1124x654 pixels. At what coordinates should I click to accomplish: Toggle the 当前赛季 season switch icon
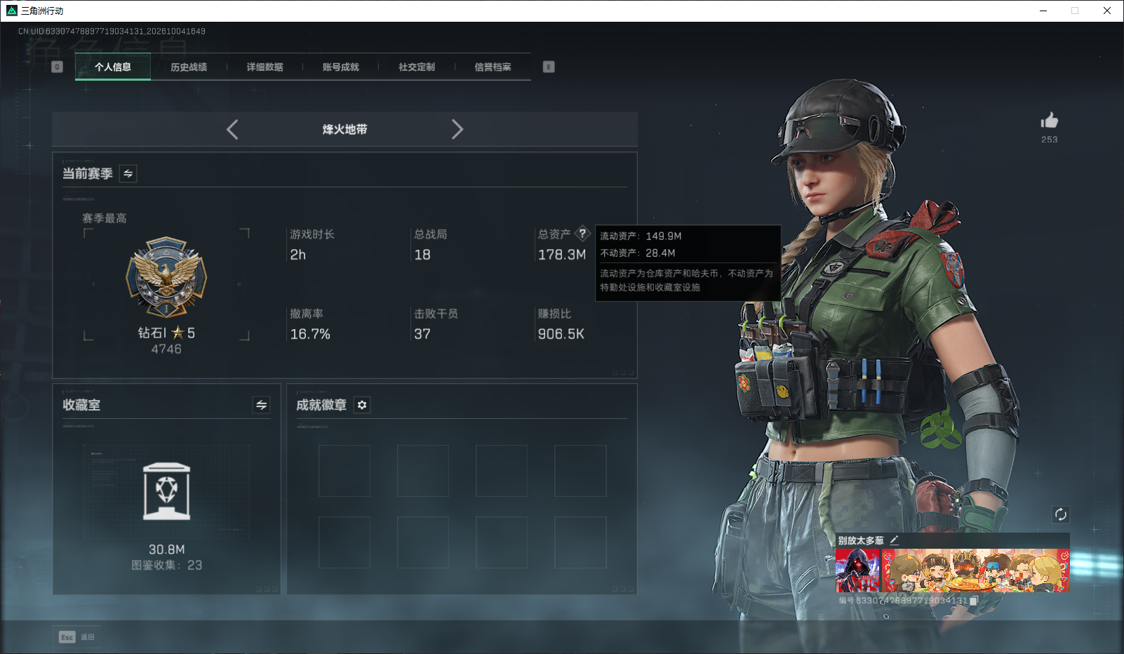128,173
